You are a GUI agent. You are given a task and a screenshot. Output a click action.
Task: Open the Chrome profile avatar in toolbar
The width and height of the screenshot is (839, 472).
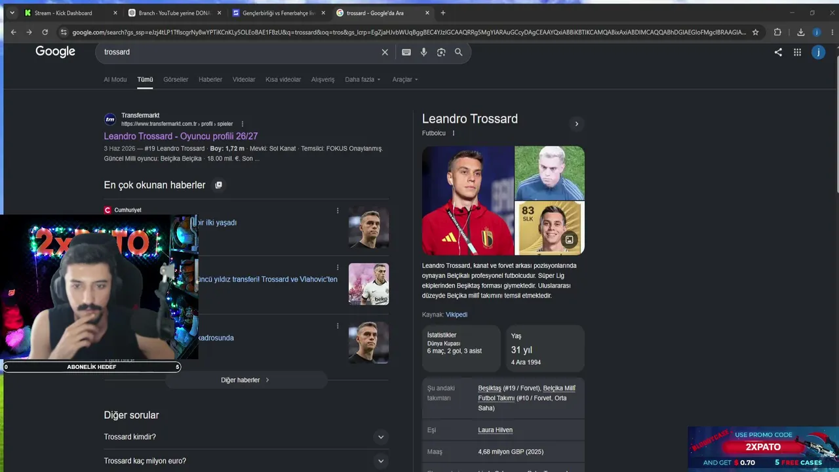817,32
